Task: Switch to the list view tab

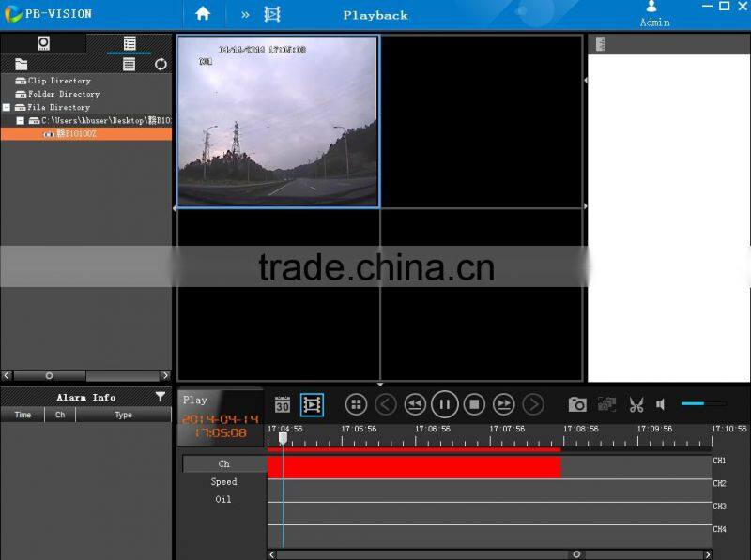Action: click(130, 43)
